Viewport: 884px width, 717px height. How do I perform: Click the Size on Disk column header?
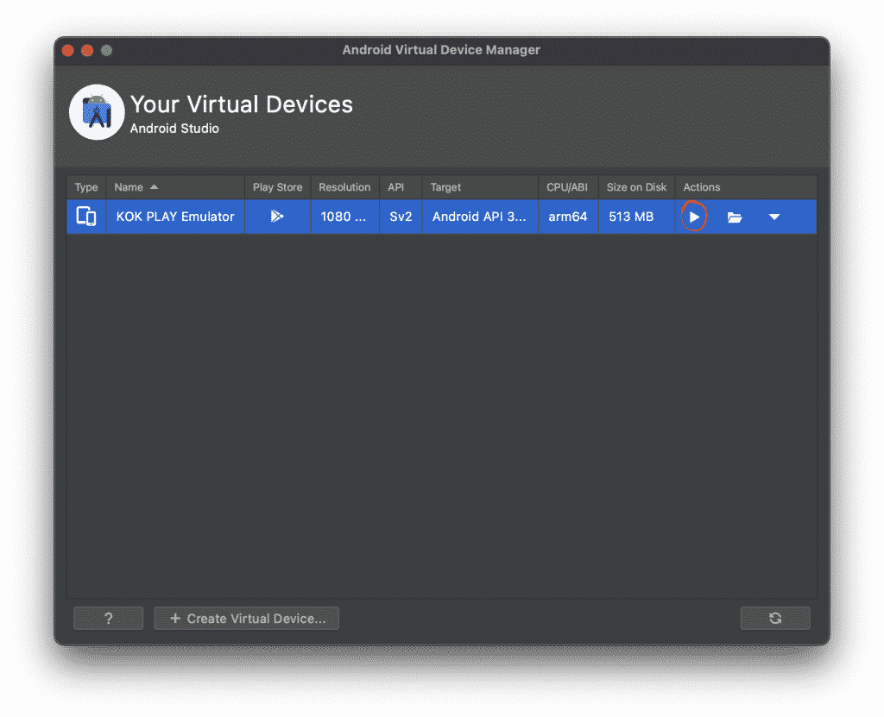pyautogui.click(x=637, y=187)
